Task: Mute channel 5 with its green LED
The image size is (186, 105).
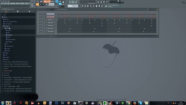Action: (38, 26)
